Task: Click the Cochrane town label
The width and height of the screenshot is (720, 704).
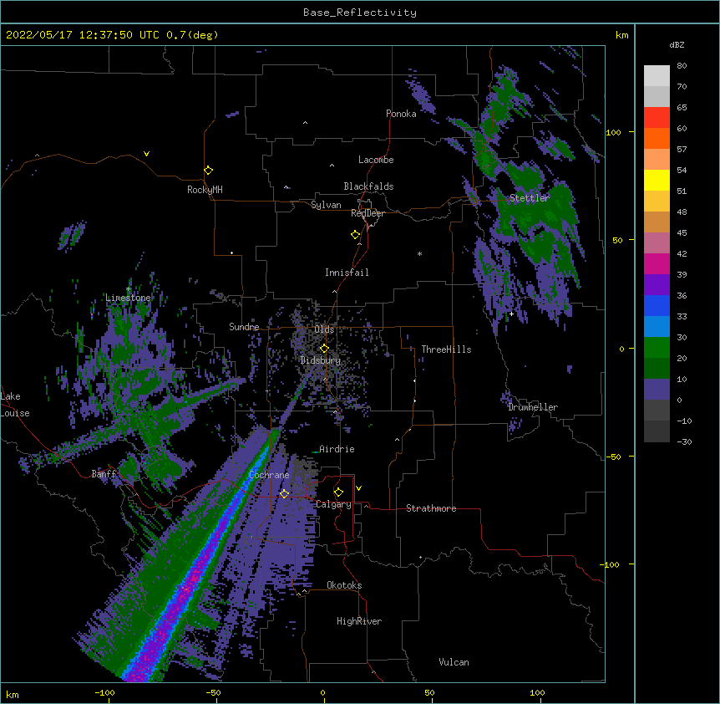Action: [x=269, y=475]
